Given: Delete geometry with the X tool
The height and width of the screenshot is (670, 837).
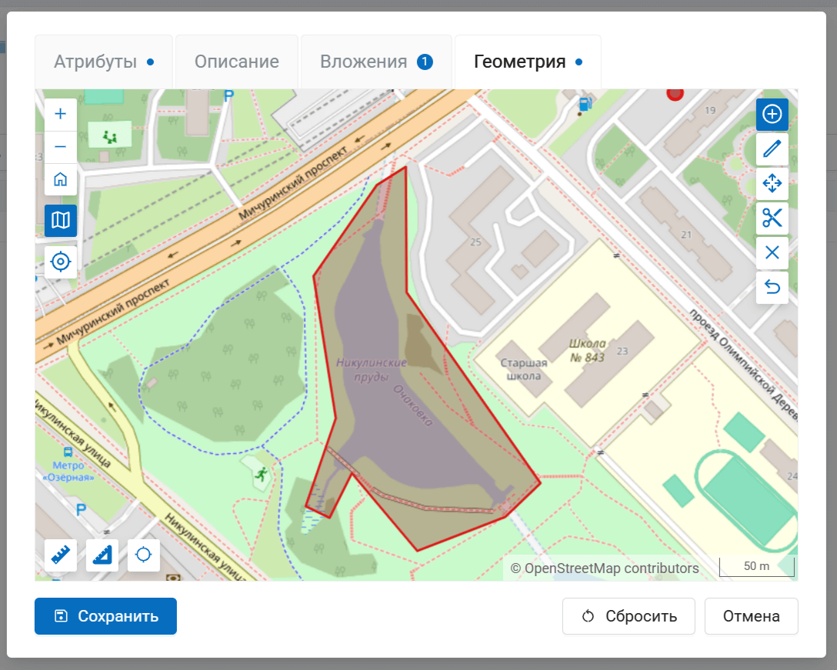Looking at the screenshot, I should (772, 253).
